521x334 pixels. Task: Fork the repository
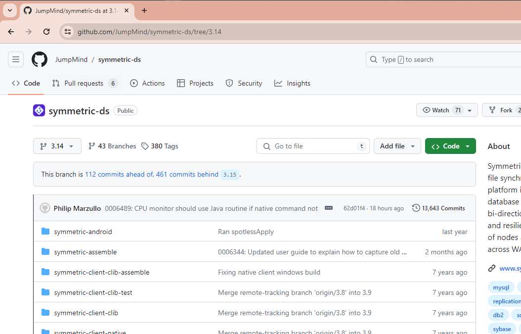(x=502, y=110)
